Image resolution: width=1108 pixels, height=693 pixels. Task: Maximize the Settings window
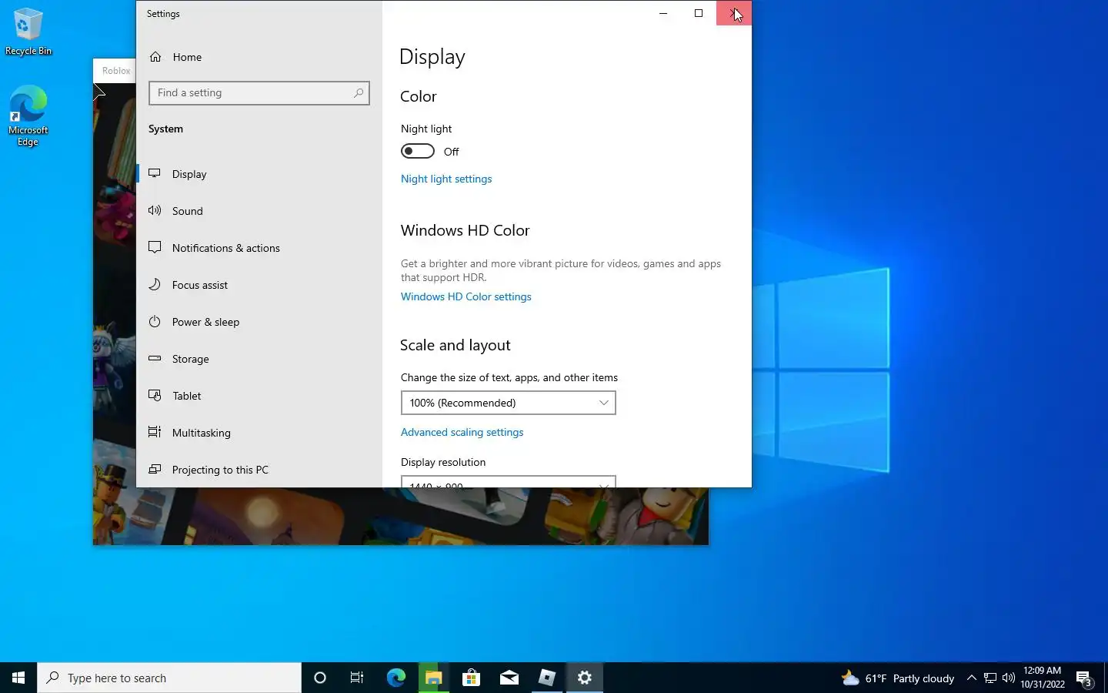pyautogui.click(x=699, y=13)
